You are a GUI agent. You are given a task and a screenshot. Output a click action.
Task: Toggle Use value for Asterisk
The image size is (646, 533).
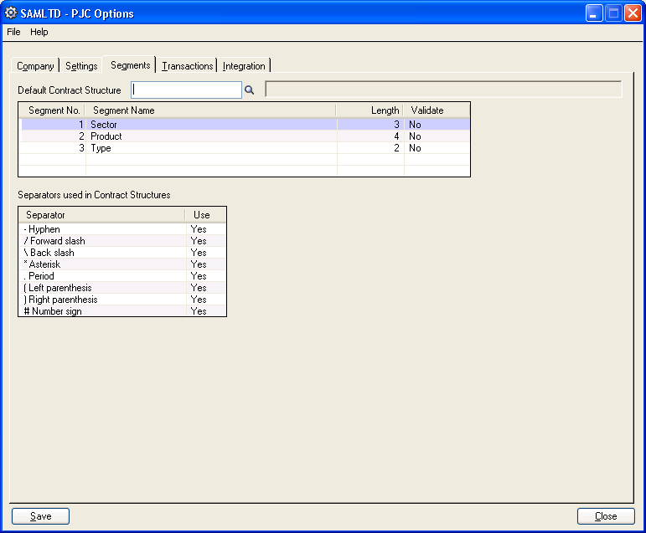coord(206,264)
